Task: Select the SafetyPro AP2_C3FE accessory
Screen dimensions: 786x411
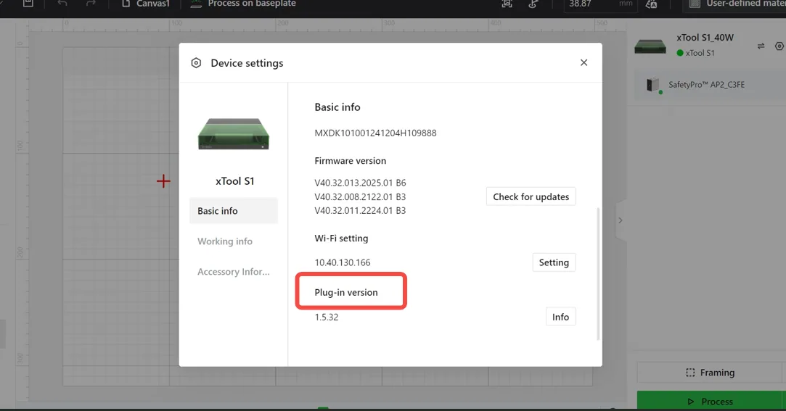Action: 709,85
